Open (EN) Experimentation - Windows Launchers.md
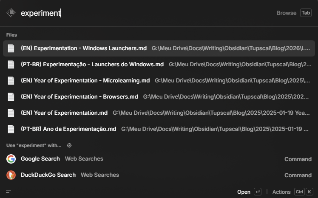318x198 pixels. 159,48
